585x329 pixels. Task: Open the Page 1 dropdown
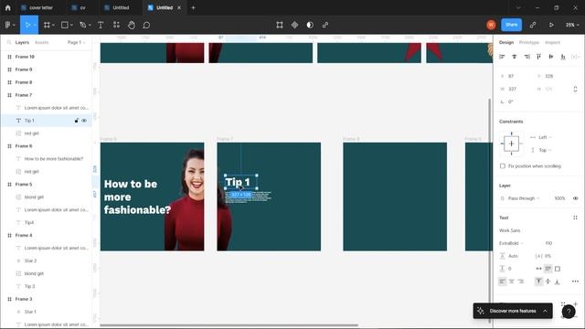[x=76, y=43]
